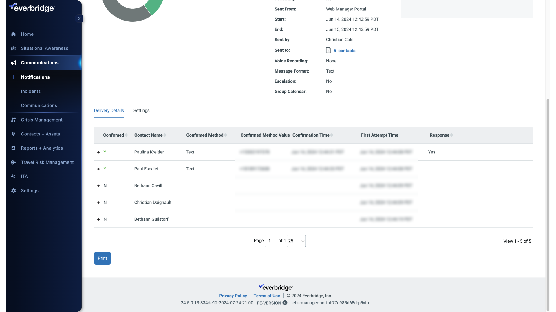
Task: Click the Reports + Analytics icon
Action: pos(14,148)
